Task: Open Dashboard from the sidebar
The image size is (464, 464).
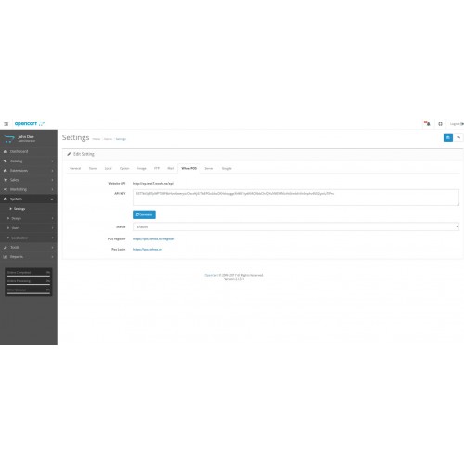Action: (x=29, y=151)
